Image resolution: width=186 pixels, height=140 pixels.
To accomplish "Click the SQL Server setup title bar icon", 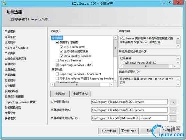I will point(4,3).
